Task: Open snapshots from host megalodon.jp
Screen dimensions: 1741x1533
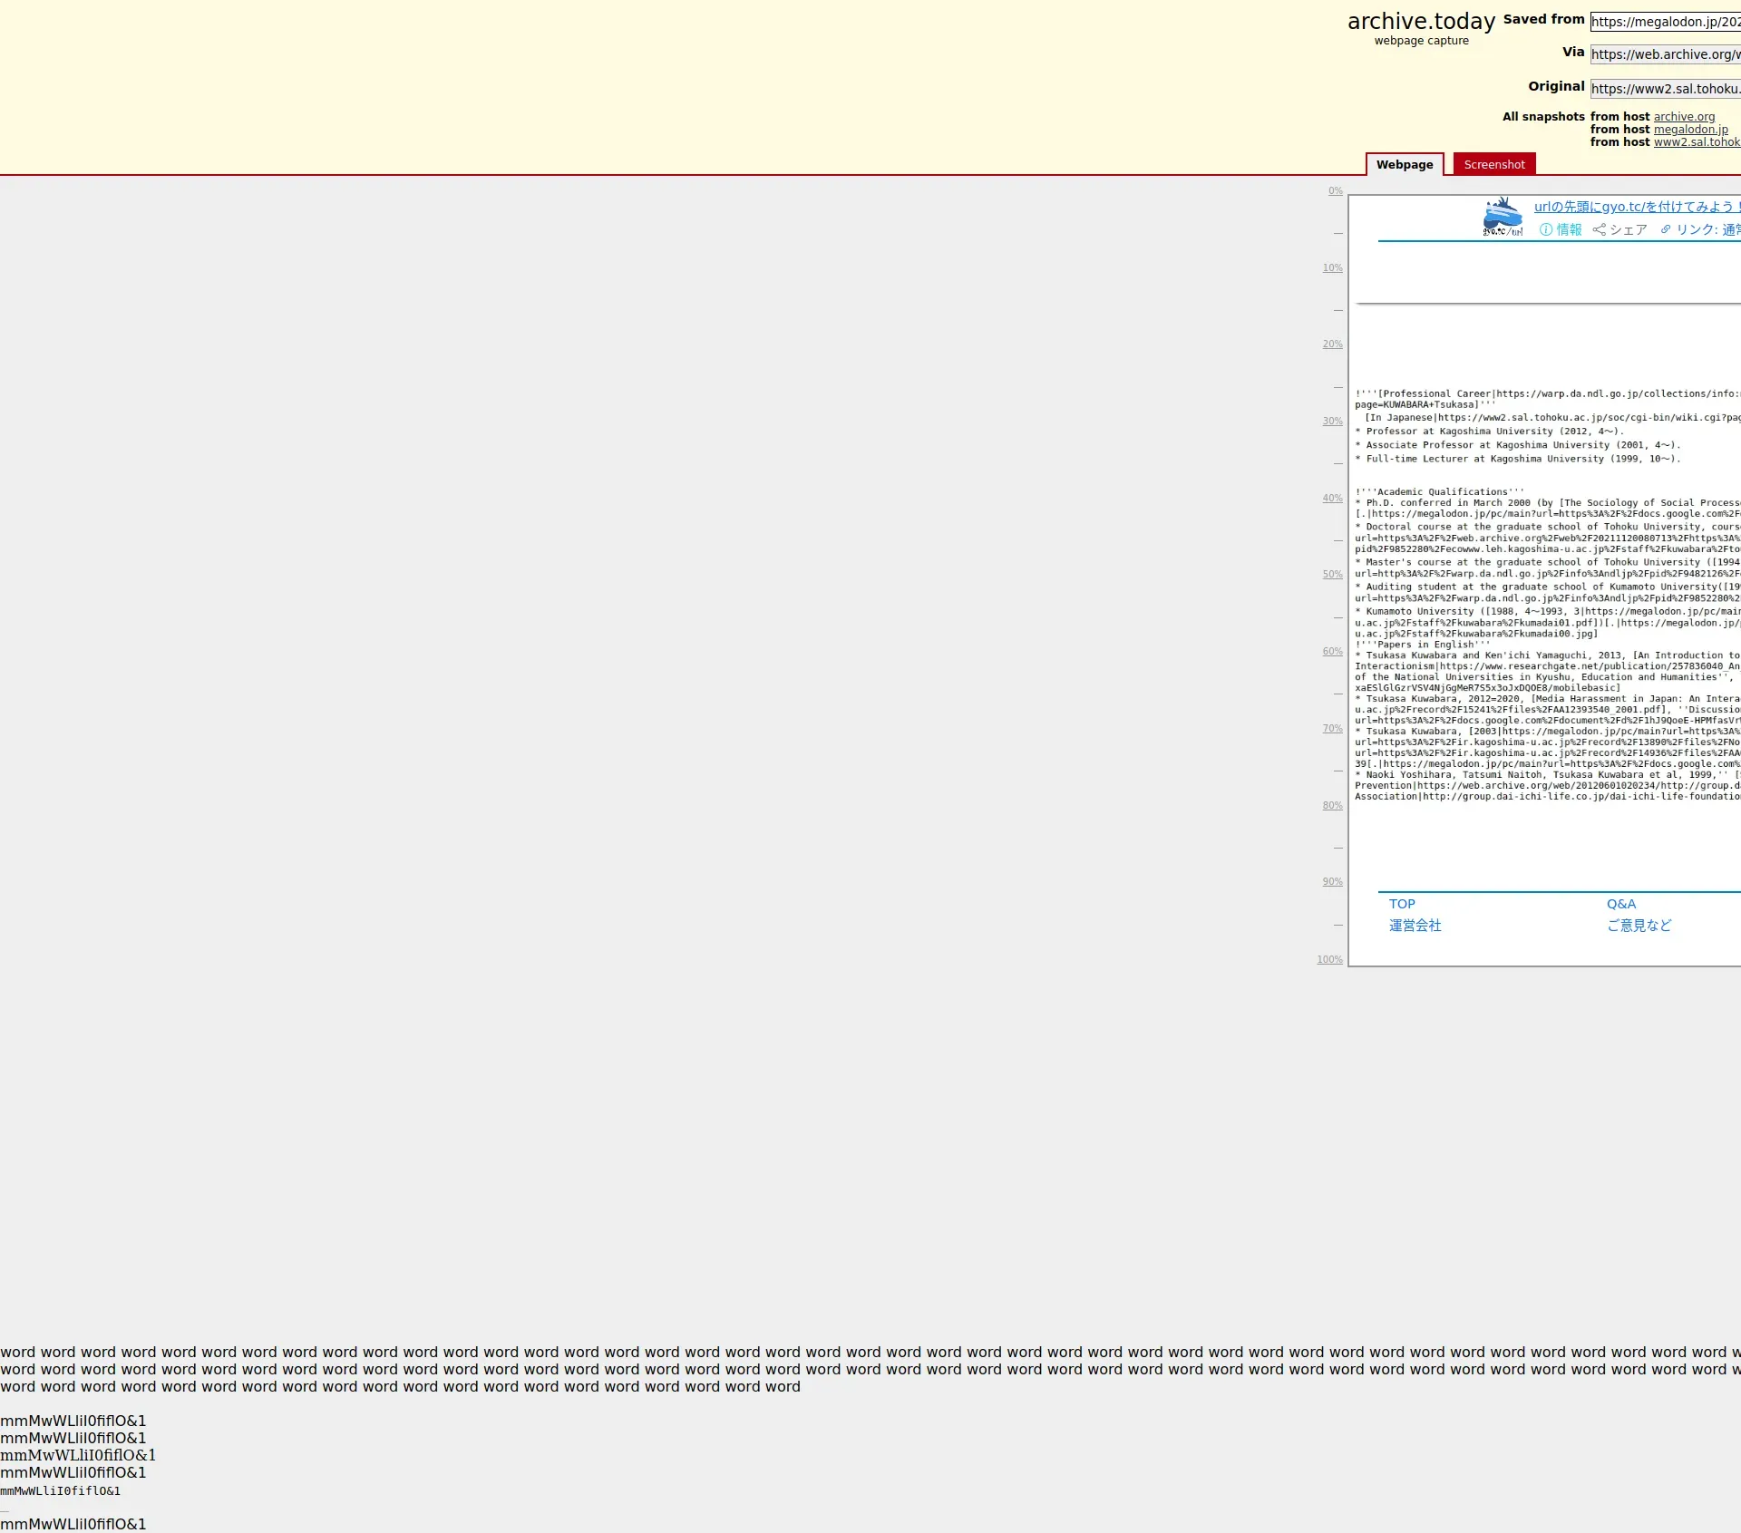Action: point(1690,130)
